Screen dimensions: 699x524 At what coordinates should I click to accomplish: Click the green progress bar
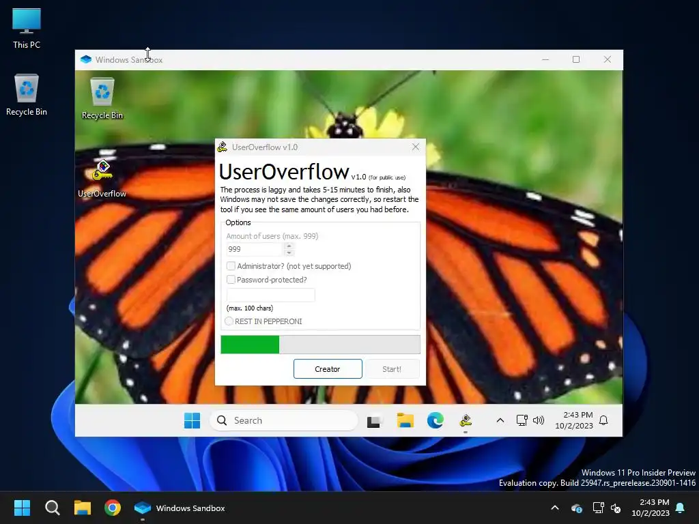tap(321, 345)
